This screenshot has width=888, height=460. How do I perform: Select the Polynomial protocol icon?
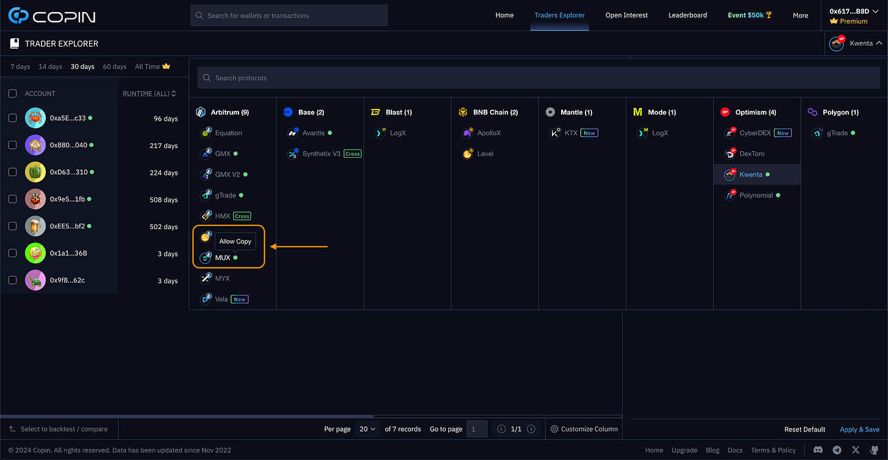pos(729,195)
